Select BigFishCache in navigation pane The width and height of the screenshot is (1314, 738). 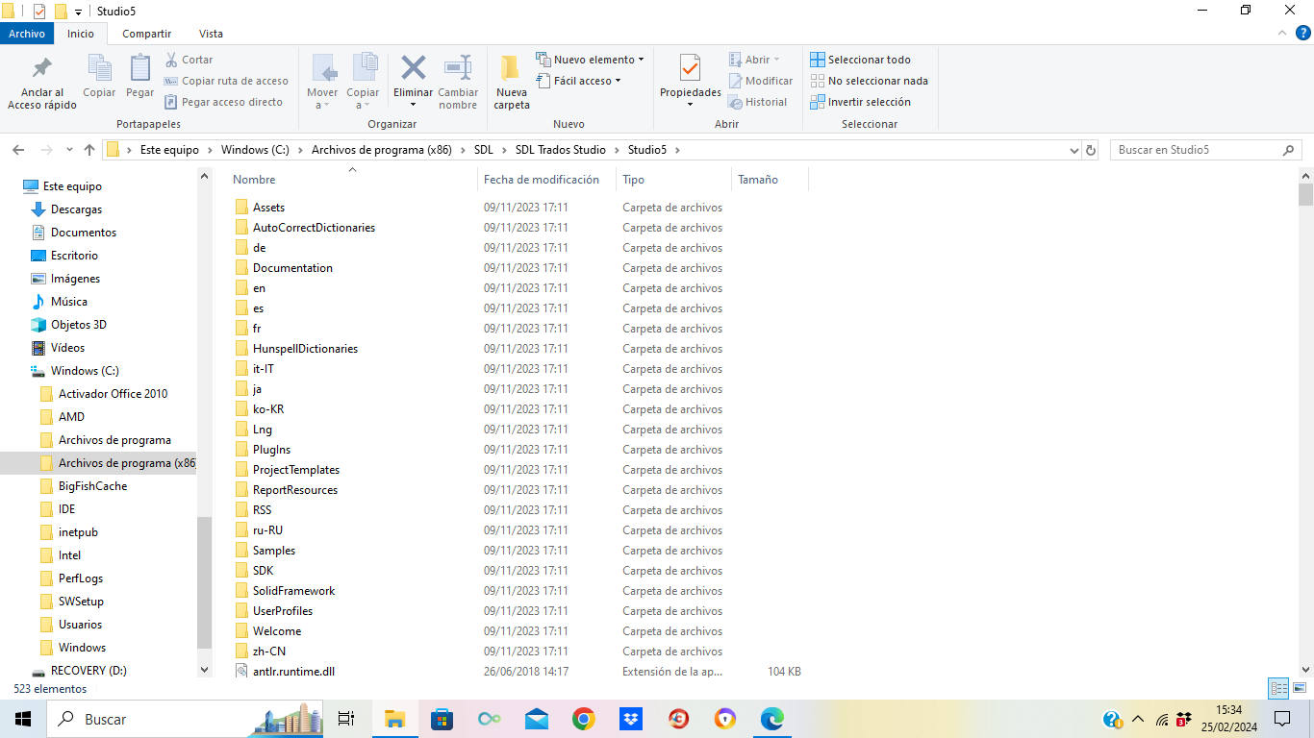[x=92, y=486]
